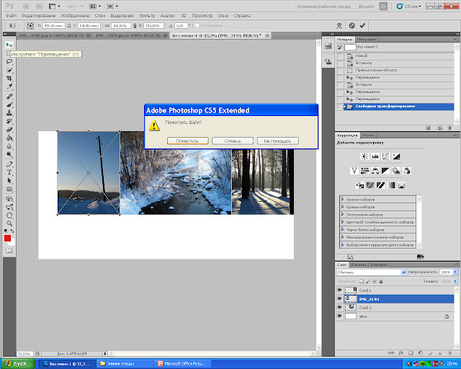This screenshot has width=461, height=369.
Task: Select the Pen tool
Action: click(x=9, y=164)
